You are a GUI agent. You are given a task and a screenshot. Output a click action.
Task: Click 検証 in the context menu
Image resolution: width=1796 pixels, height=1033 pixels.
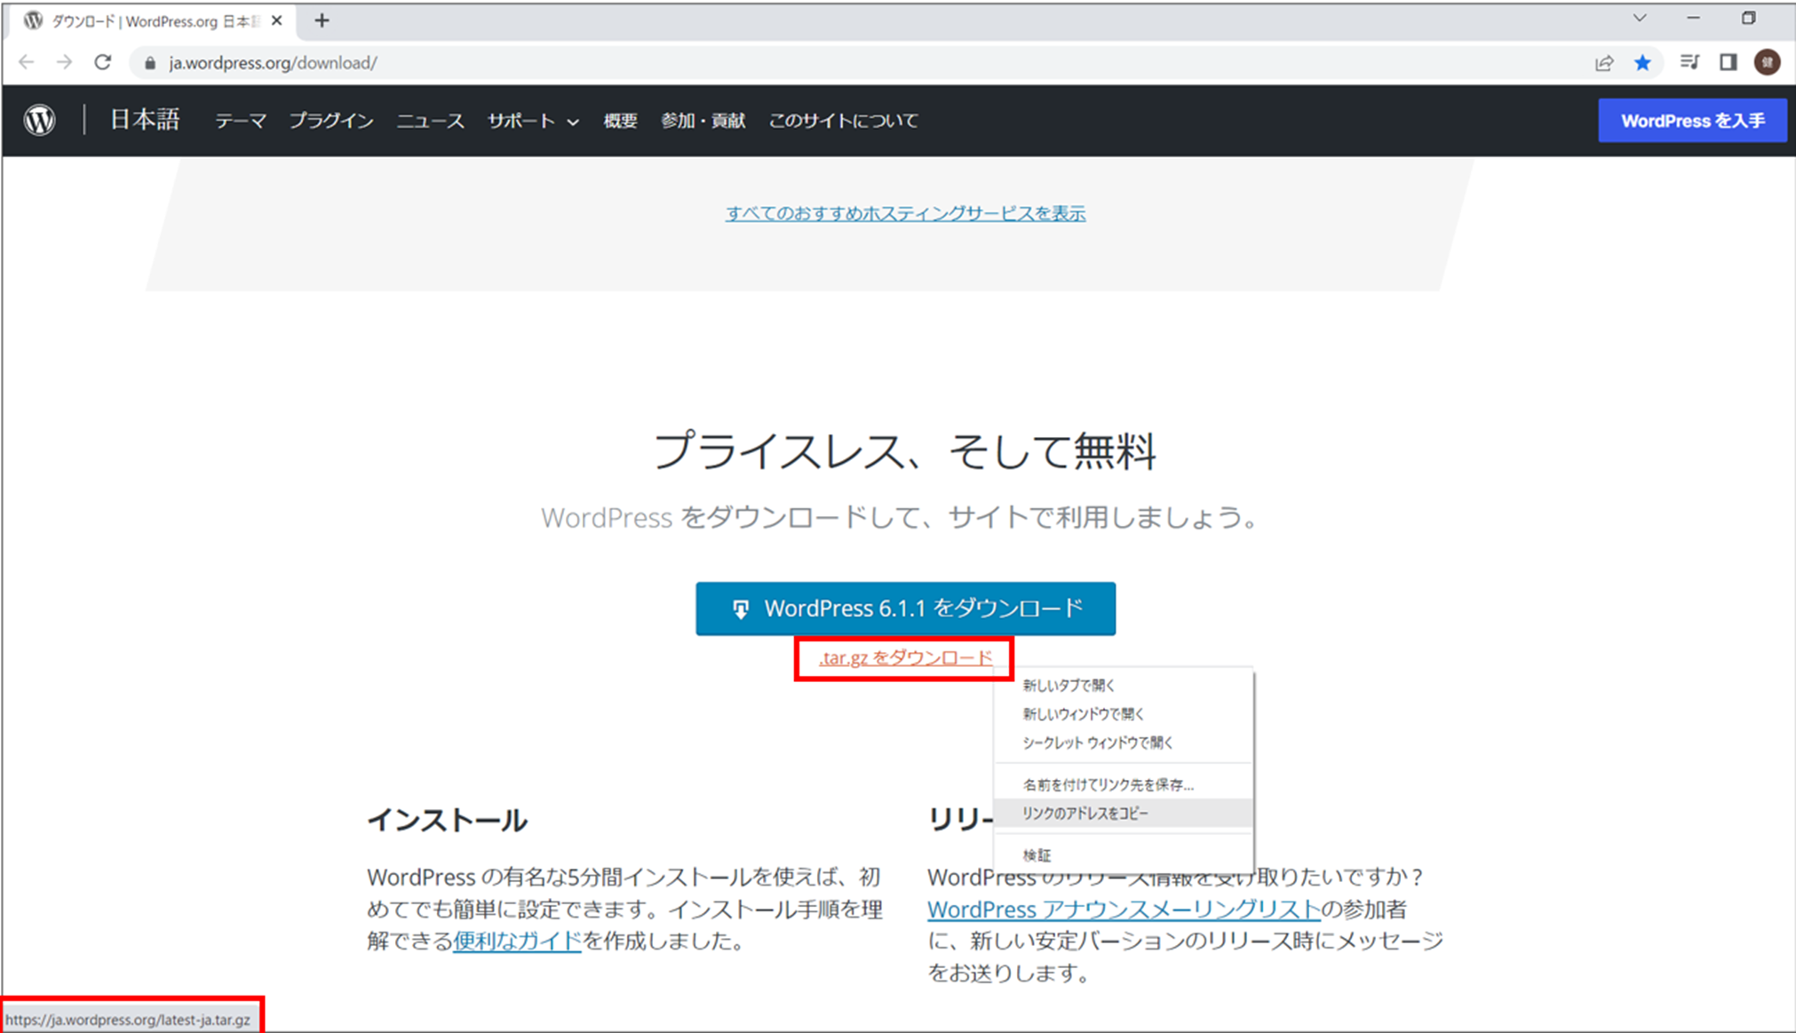tap(1037, 854)
